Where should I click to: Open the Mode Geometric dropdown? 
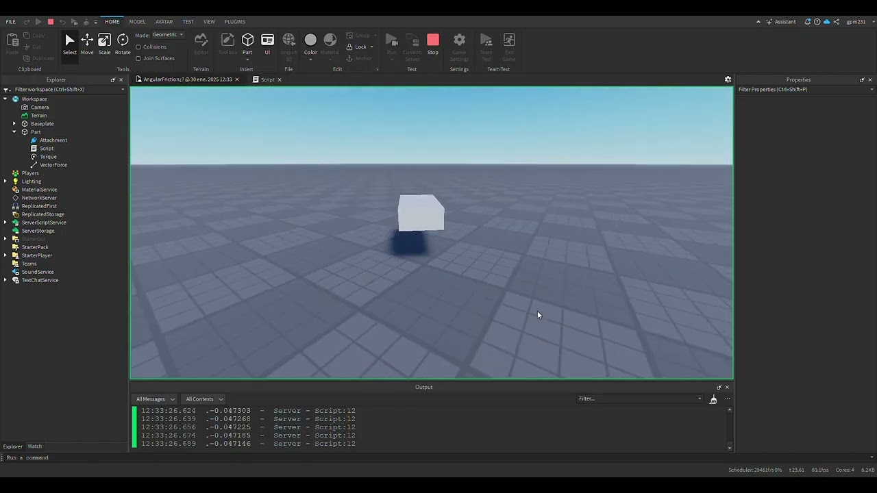pos(168,35)
